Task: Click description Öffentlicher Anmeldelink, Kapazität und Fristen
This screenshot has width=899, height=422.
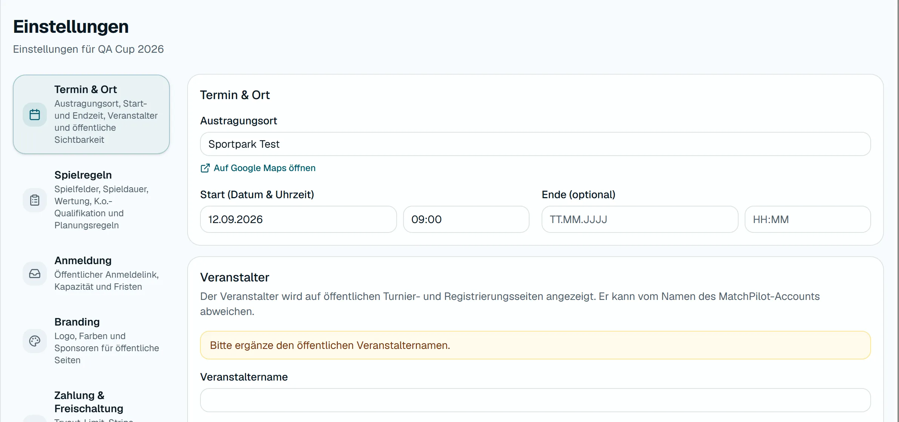Action: pos(106,281)
